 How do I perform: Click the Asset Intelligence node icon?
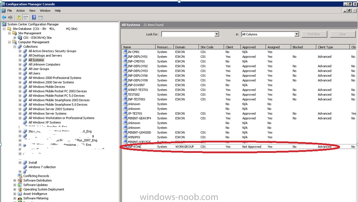point(20,194)
